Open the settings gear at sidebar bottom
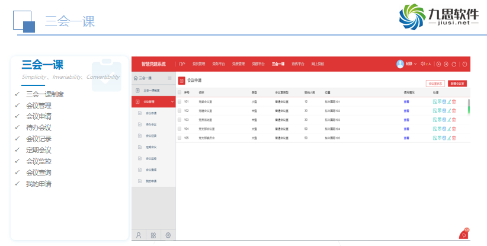The height and width of the screenshot is (246, 487). pyautogui.click(x=168, y=235)
